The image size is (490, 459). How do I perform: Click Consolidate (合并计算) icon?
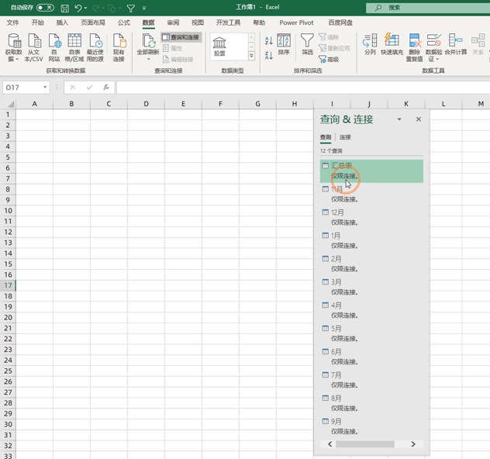click(456, 44)
